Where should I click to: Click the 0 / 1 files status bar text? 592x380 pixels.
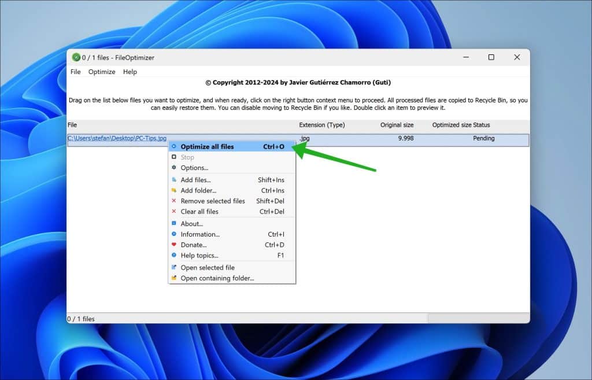point(81,319)
